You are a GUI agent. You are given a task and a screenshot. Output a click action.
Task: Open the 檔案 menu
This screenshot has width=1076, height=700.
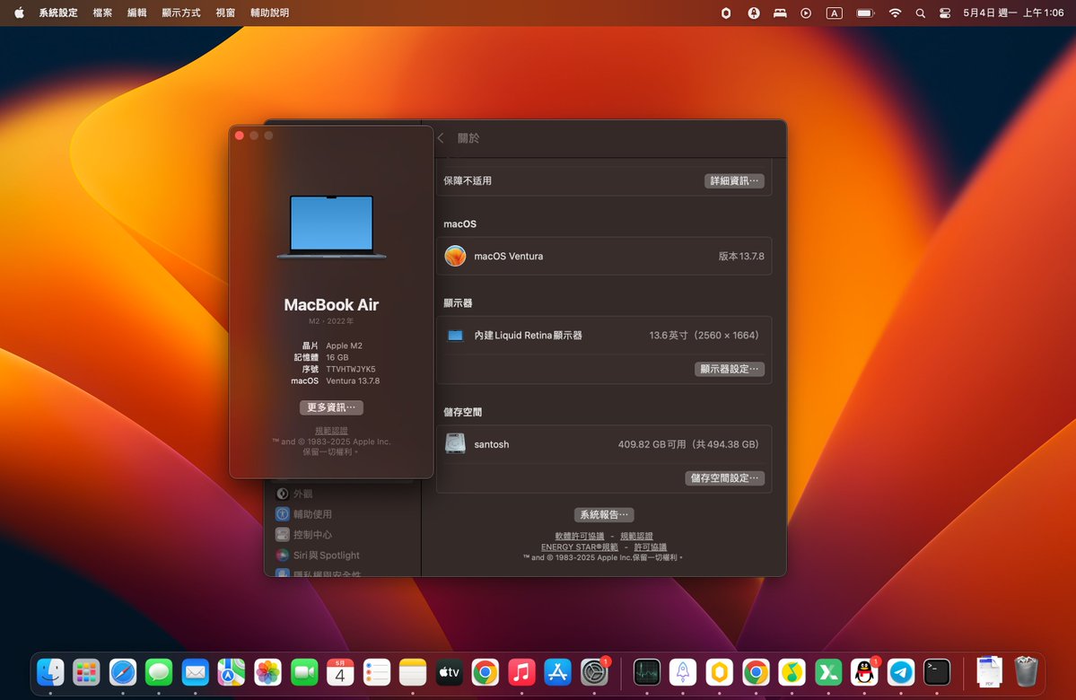[102, 13]
